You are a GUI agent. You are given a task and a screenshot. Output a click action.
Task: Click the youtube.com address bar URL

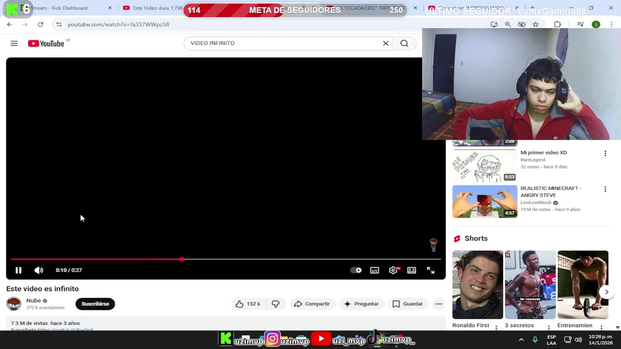pyautogui.click(x=118, y=24)
